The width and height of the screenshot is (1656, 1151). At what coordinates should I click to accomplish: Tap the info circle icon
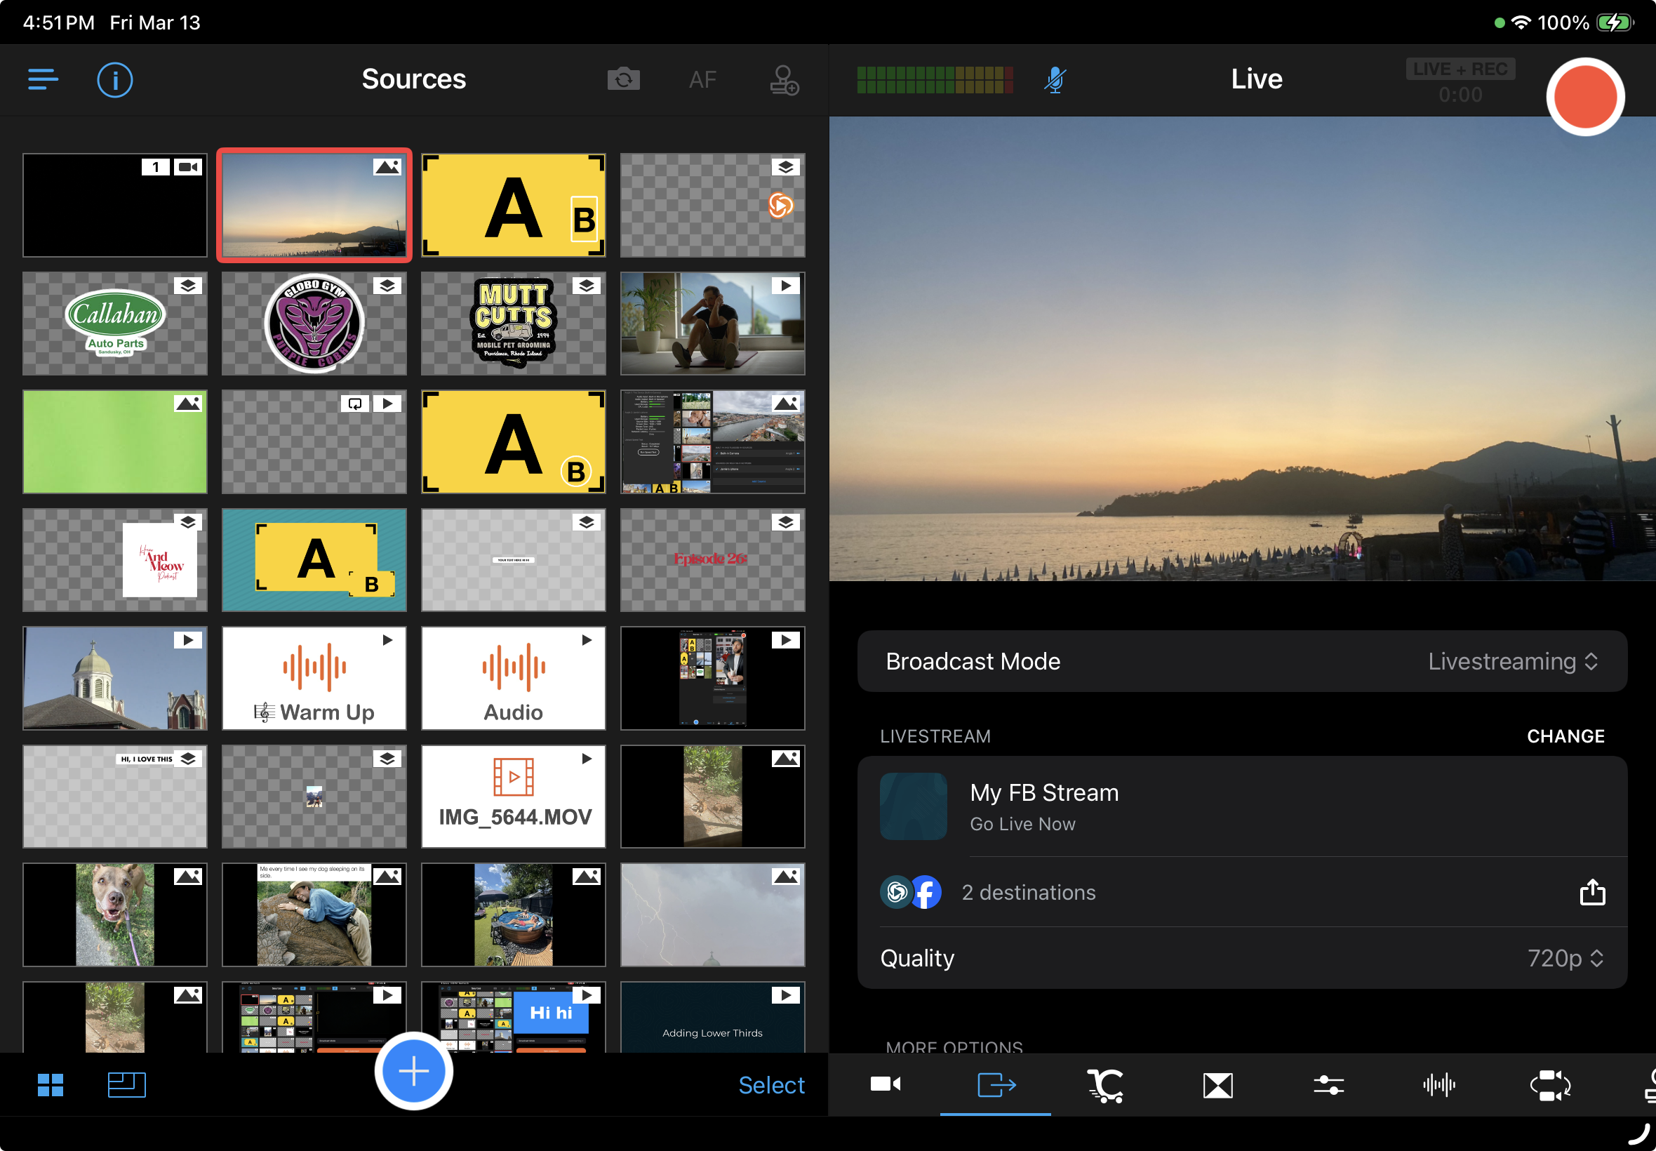[x=114, y=79]
